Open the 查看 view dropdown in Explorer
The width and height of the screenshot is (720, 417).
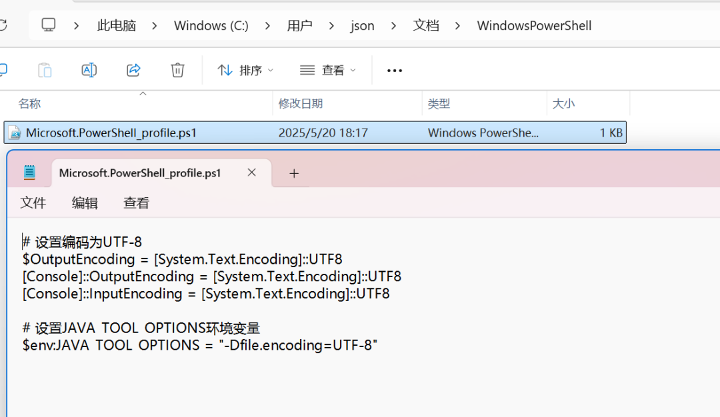pos(328,70)
